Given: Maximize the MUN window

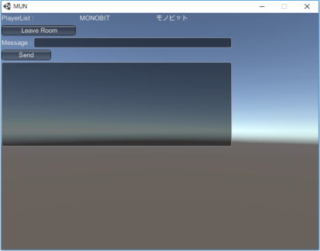Looking at the screenshot, I should click(x=285, y=7).
